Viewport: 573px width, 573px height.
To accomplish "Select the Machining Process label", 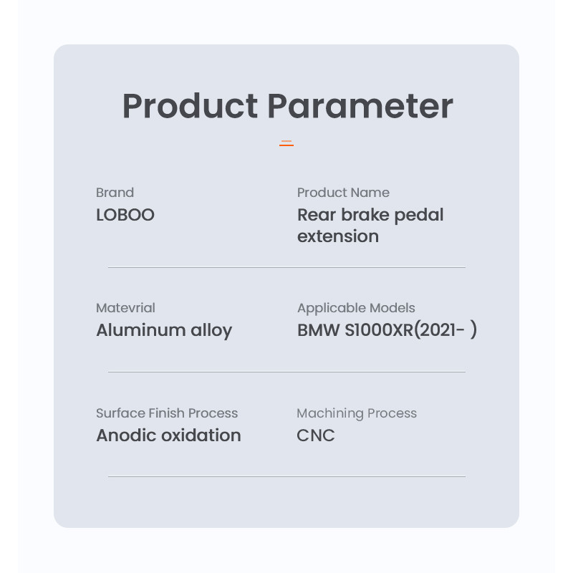I will (356, 414).
